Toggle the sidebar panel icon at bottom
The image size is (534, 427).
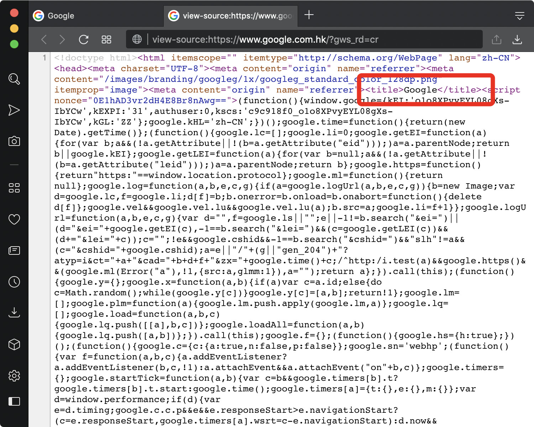pyautogui.click(x=14, y=401)
